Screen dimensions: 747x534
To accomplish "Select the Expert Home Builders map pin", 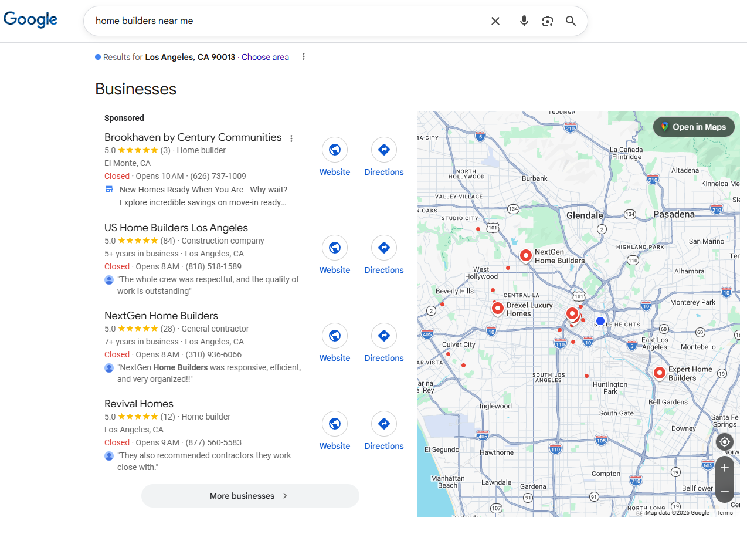I will click(659, 372).
